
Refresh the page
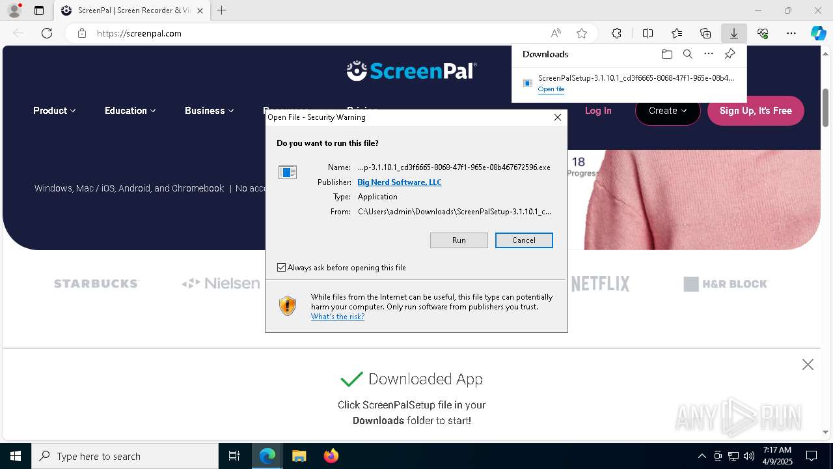pos(47,33)
